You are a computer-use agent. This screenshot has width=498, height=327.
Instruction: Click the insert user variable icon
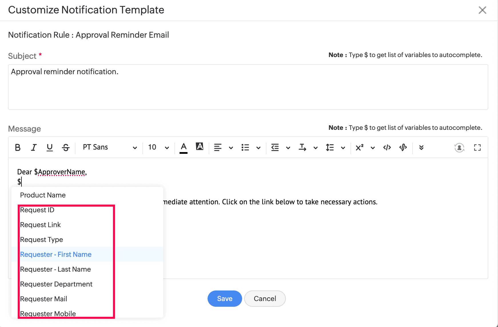459,148
